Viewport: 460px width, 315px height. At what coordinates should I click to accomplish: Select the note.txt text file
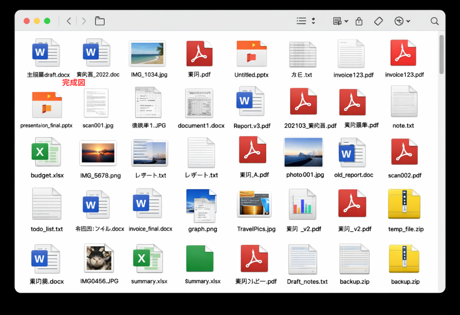[x=403, y=103]
